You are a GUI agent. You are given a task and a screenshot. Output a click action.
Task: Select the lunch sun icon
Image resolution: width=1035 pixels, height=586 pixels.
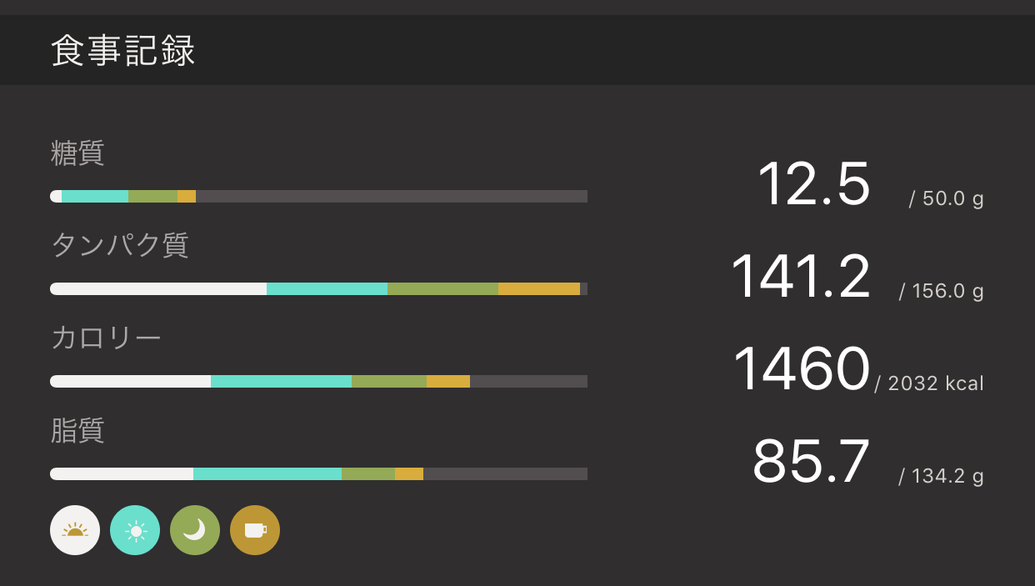[x=135, y=530]
